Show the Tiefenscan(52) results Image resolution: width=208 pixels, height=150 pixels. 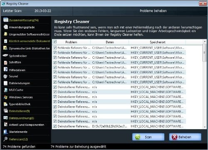[x=18, y=139]
